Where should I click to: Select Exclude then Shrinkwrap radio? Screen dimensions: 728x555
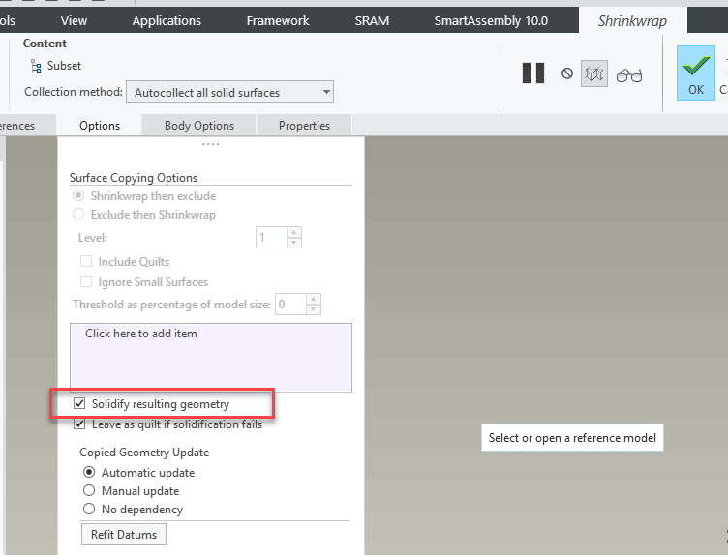(x=78, y=214)
